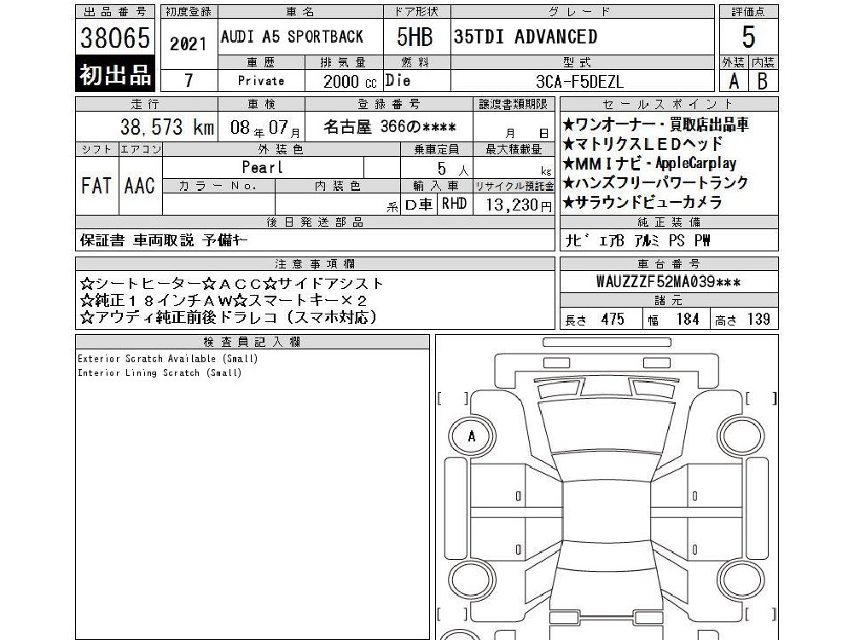Select length value 475
The width and height of the screenshot is (854, 640).
click(613, 319)
